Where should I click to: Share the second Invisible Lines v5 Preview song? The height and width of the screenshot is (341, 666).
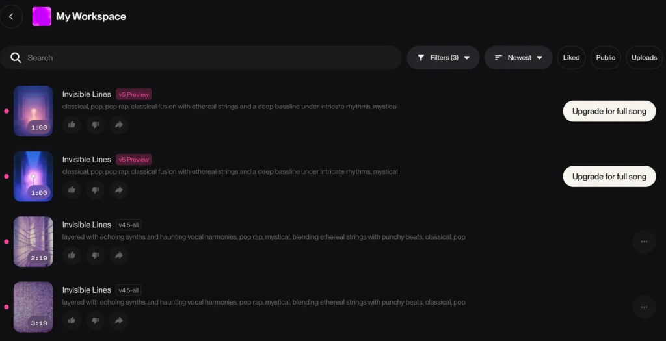click(118, 190)
